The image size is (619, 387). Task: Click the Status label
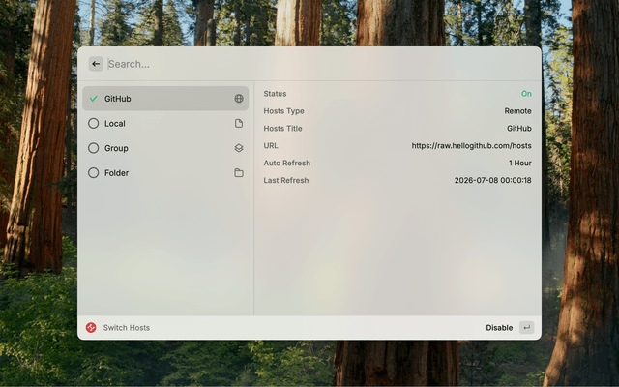point(275,94)
